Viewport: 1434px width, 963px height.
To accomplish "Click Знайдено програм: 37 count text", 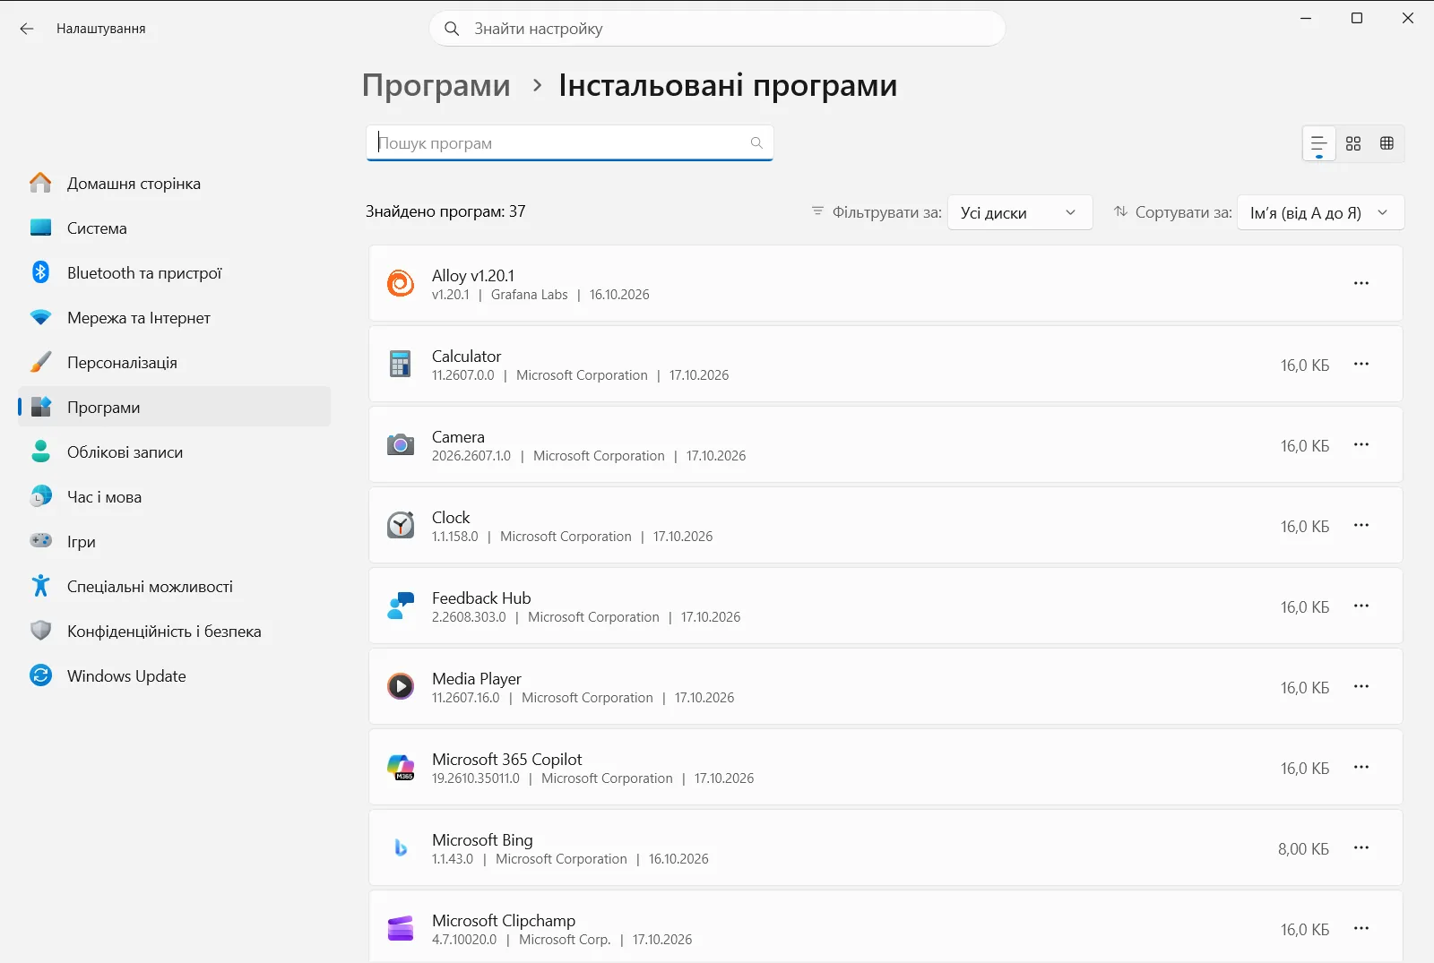I will pyautogui.click(x=445, y=211).
